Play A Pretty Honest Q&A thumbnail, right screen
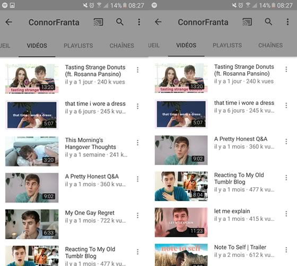The width and height of the screenshot is (297, 266). point(181,150)
